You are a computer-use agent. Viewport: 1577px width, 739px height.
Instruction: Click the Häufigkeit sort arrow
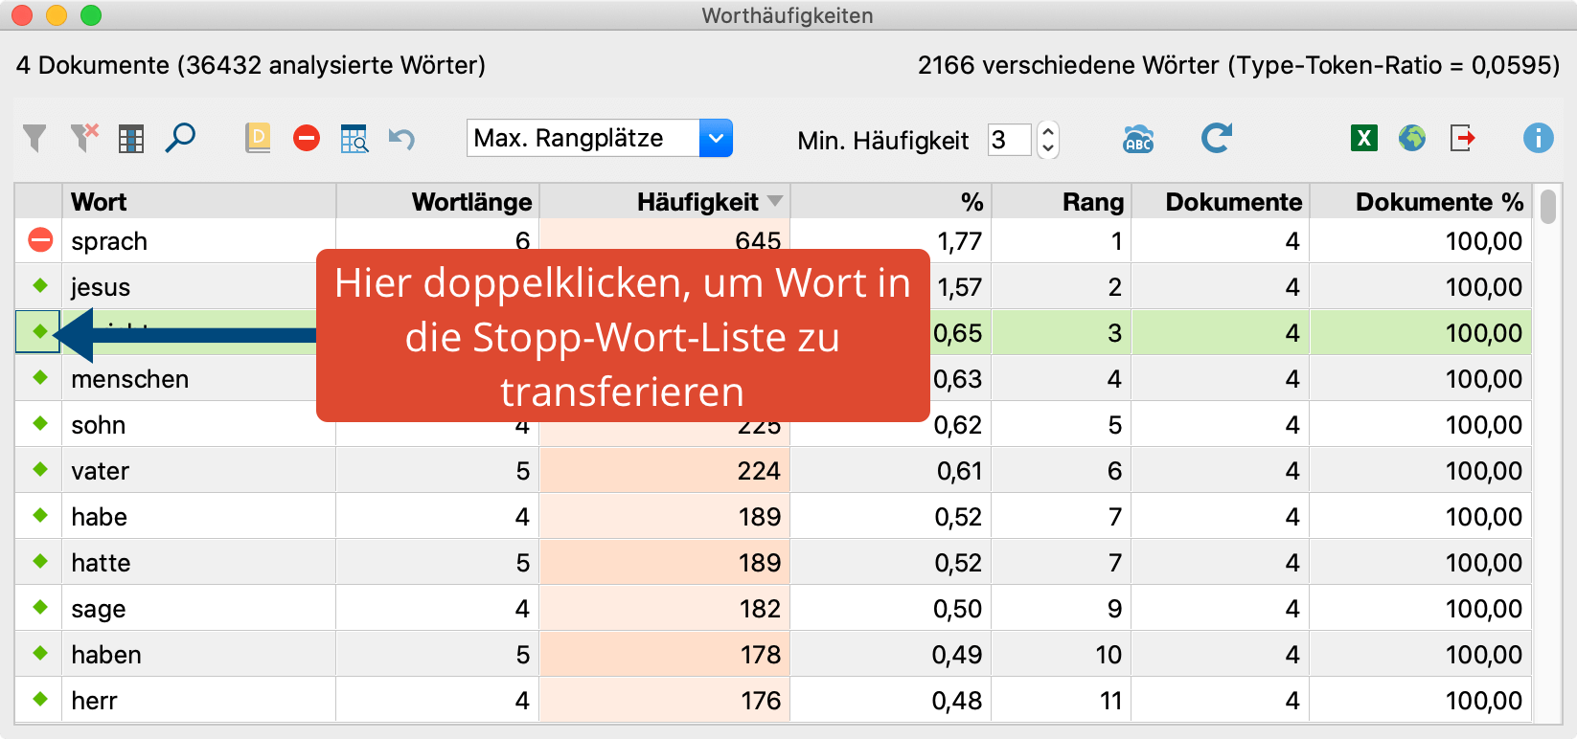tap(776, 201)
